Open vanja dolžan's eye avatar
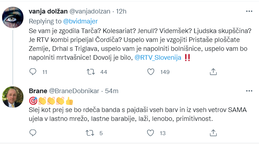This screenshot has height=144, width=259. point(13,17)
